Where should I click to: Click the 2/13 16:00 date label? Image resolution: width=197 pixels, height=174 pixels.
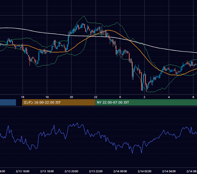[x=23, y=171]
